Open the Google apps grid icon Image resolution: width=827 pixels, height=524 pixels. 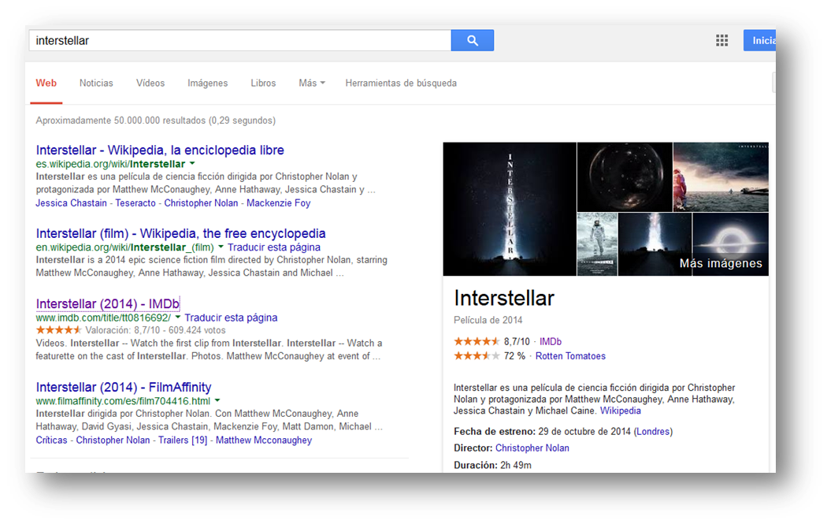(x=721, y=41)
